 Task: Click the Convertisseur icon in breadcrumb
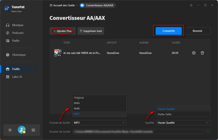tap(82, 5)
